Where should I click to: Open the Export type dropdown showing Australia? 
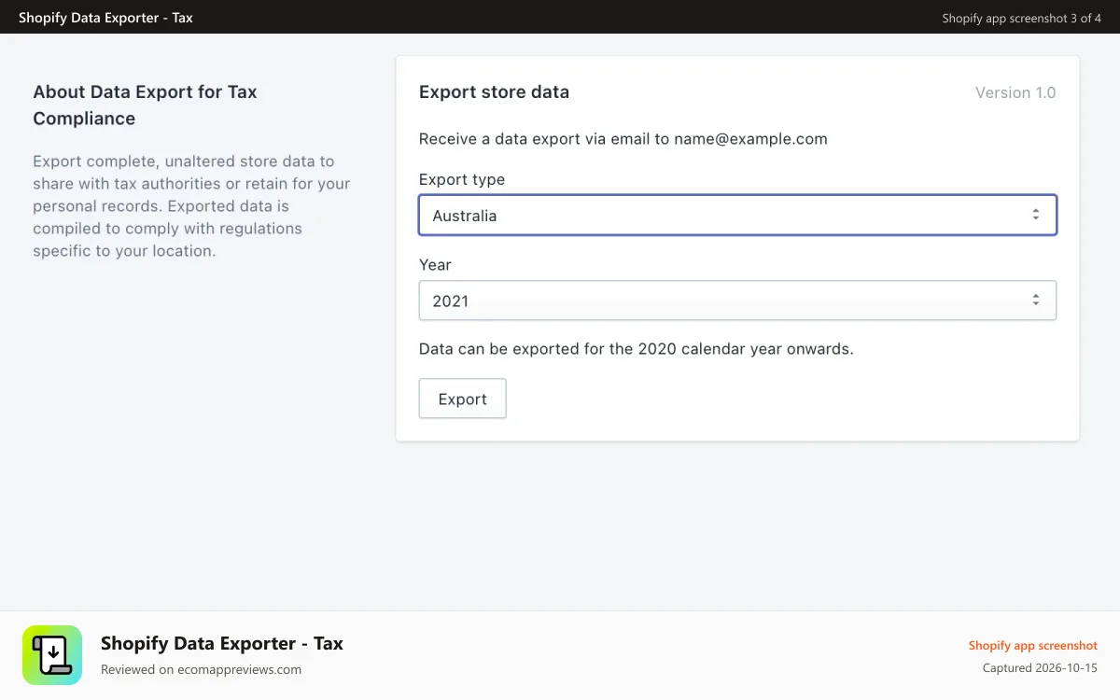(737, 215)
